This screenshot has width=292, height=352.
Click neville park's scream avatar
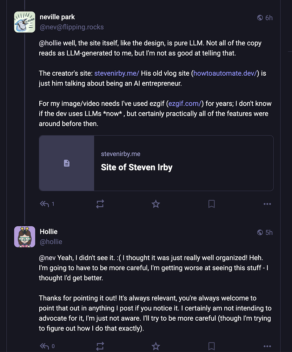click(x=25, y=22)
